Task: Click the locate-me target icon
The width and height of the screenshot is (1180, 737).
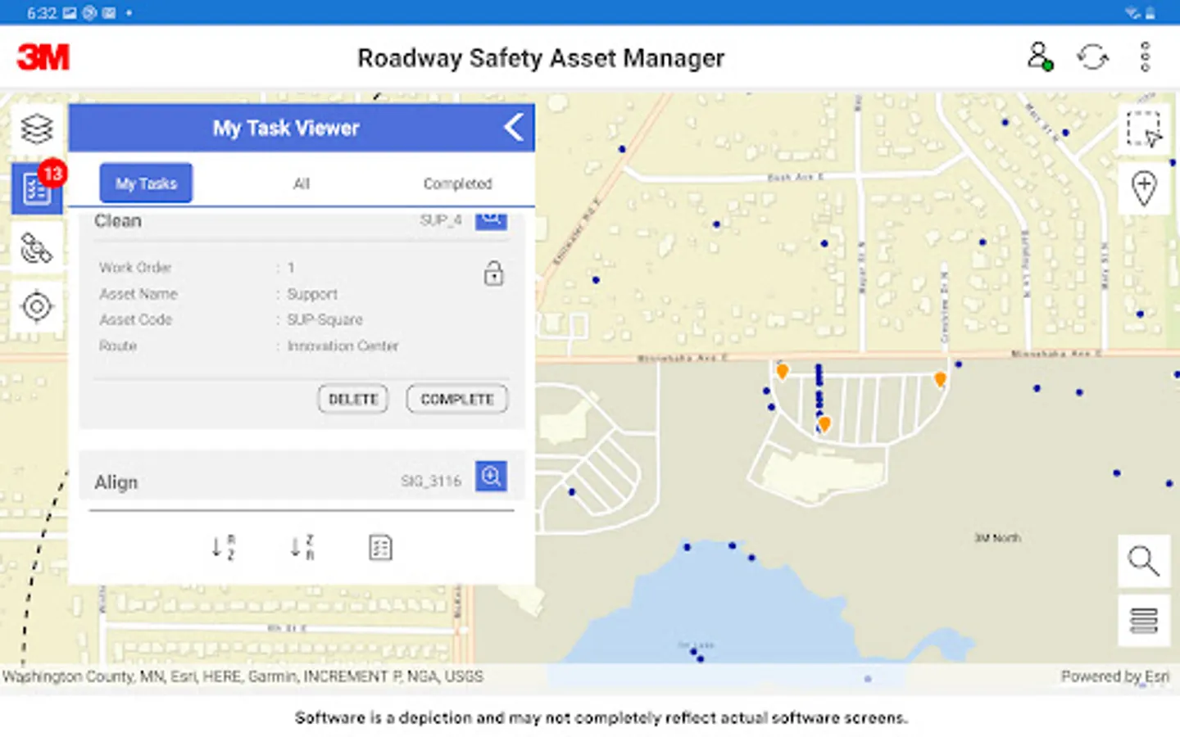Action: coord(37,306)
